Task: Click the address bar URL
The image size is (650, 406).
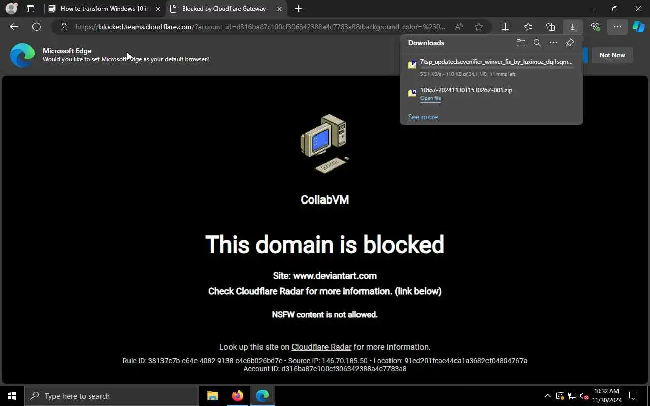Action: coord(261,27)
